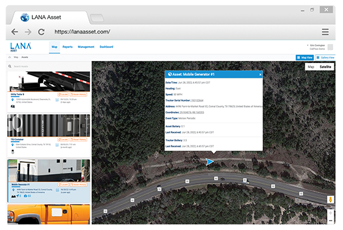The width and height of the screenshot is (343, 230).
Task: Switch to Gallery View
Action: pos(326,58)
